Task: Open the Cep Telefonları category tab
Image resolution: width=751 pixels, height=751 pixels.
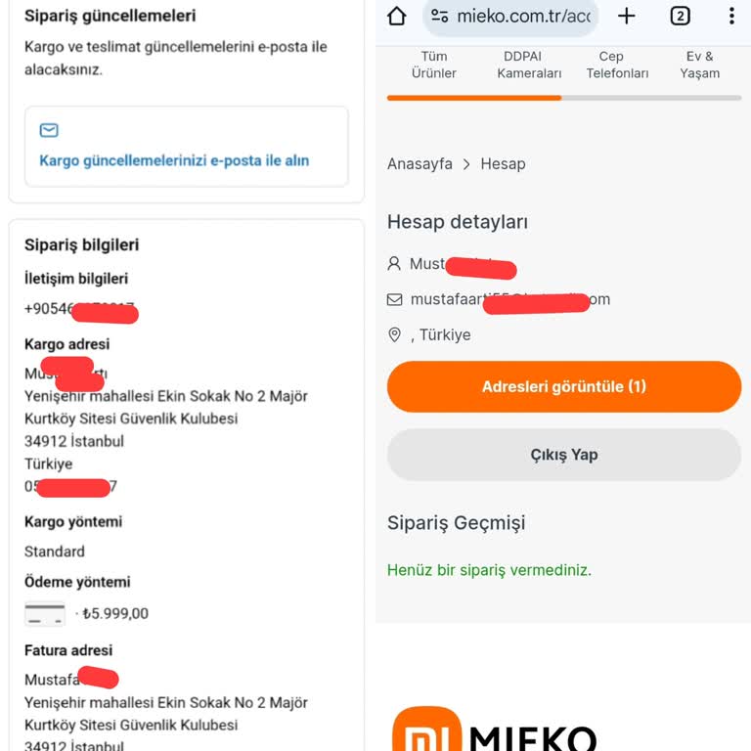Action: click(x=617, y=65)
